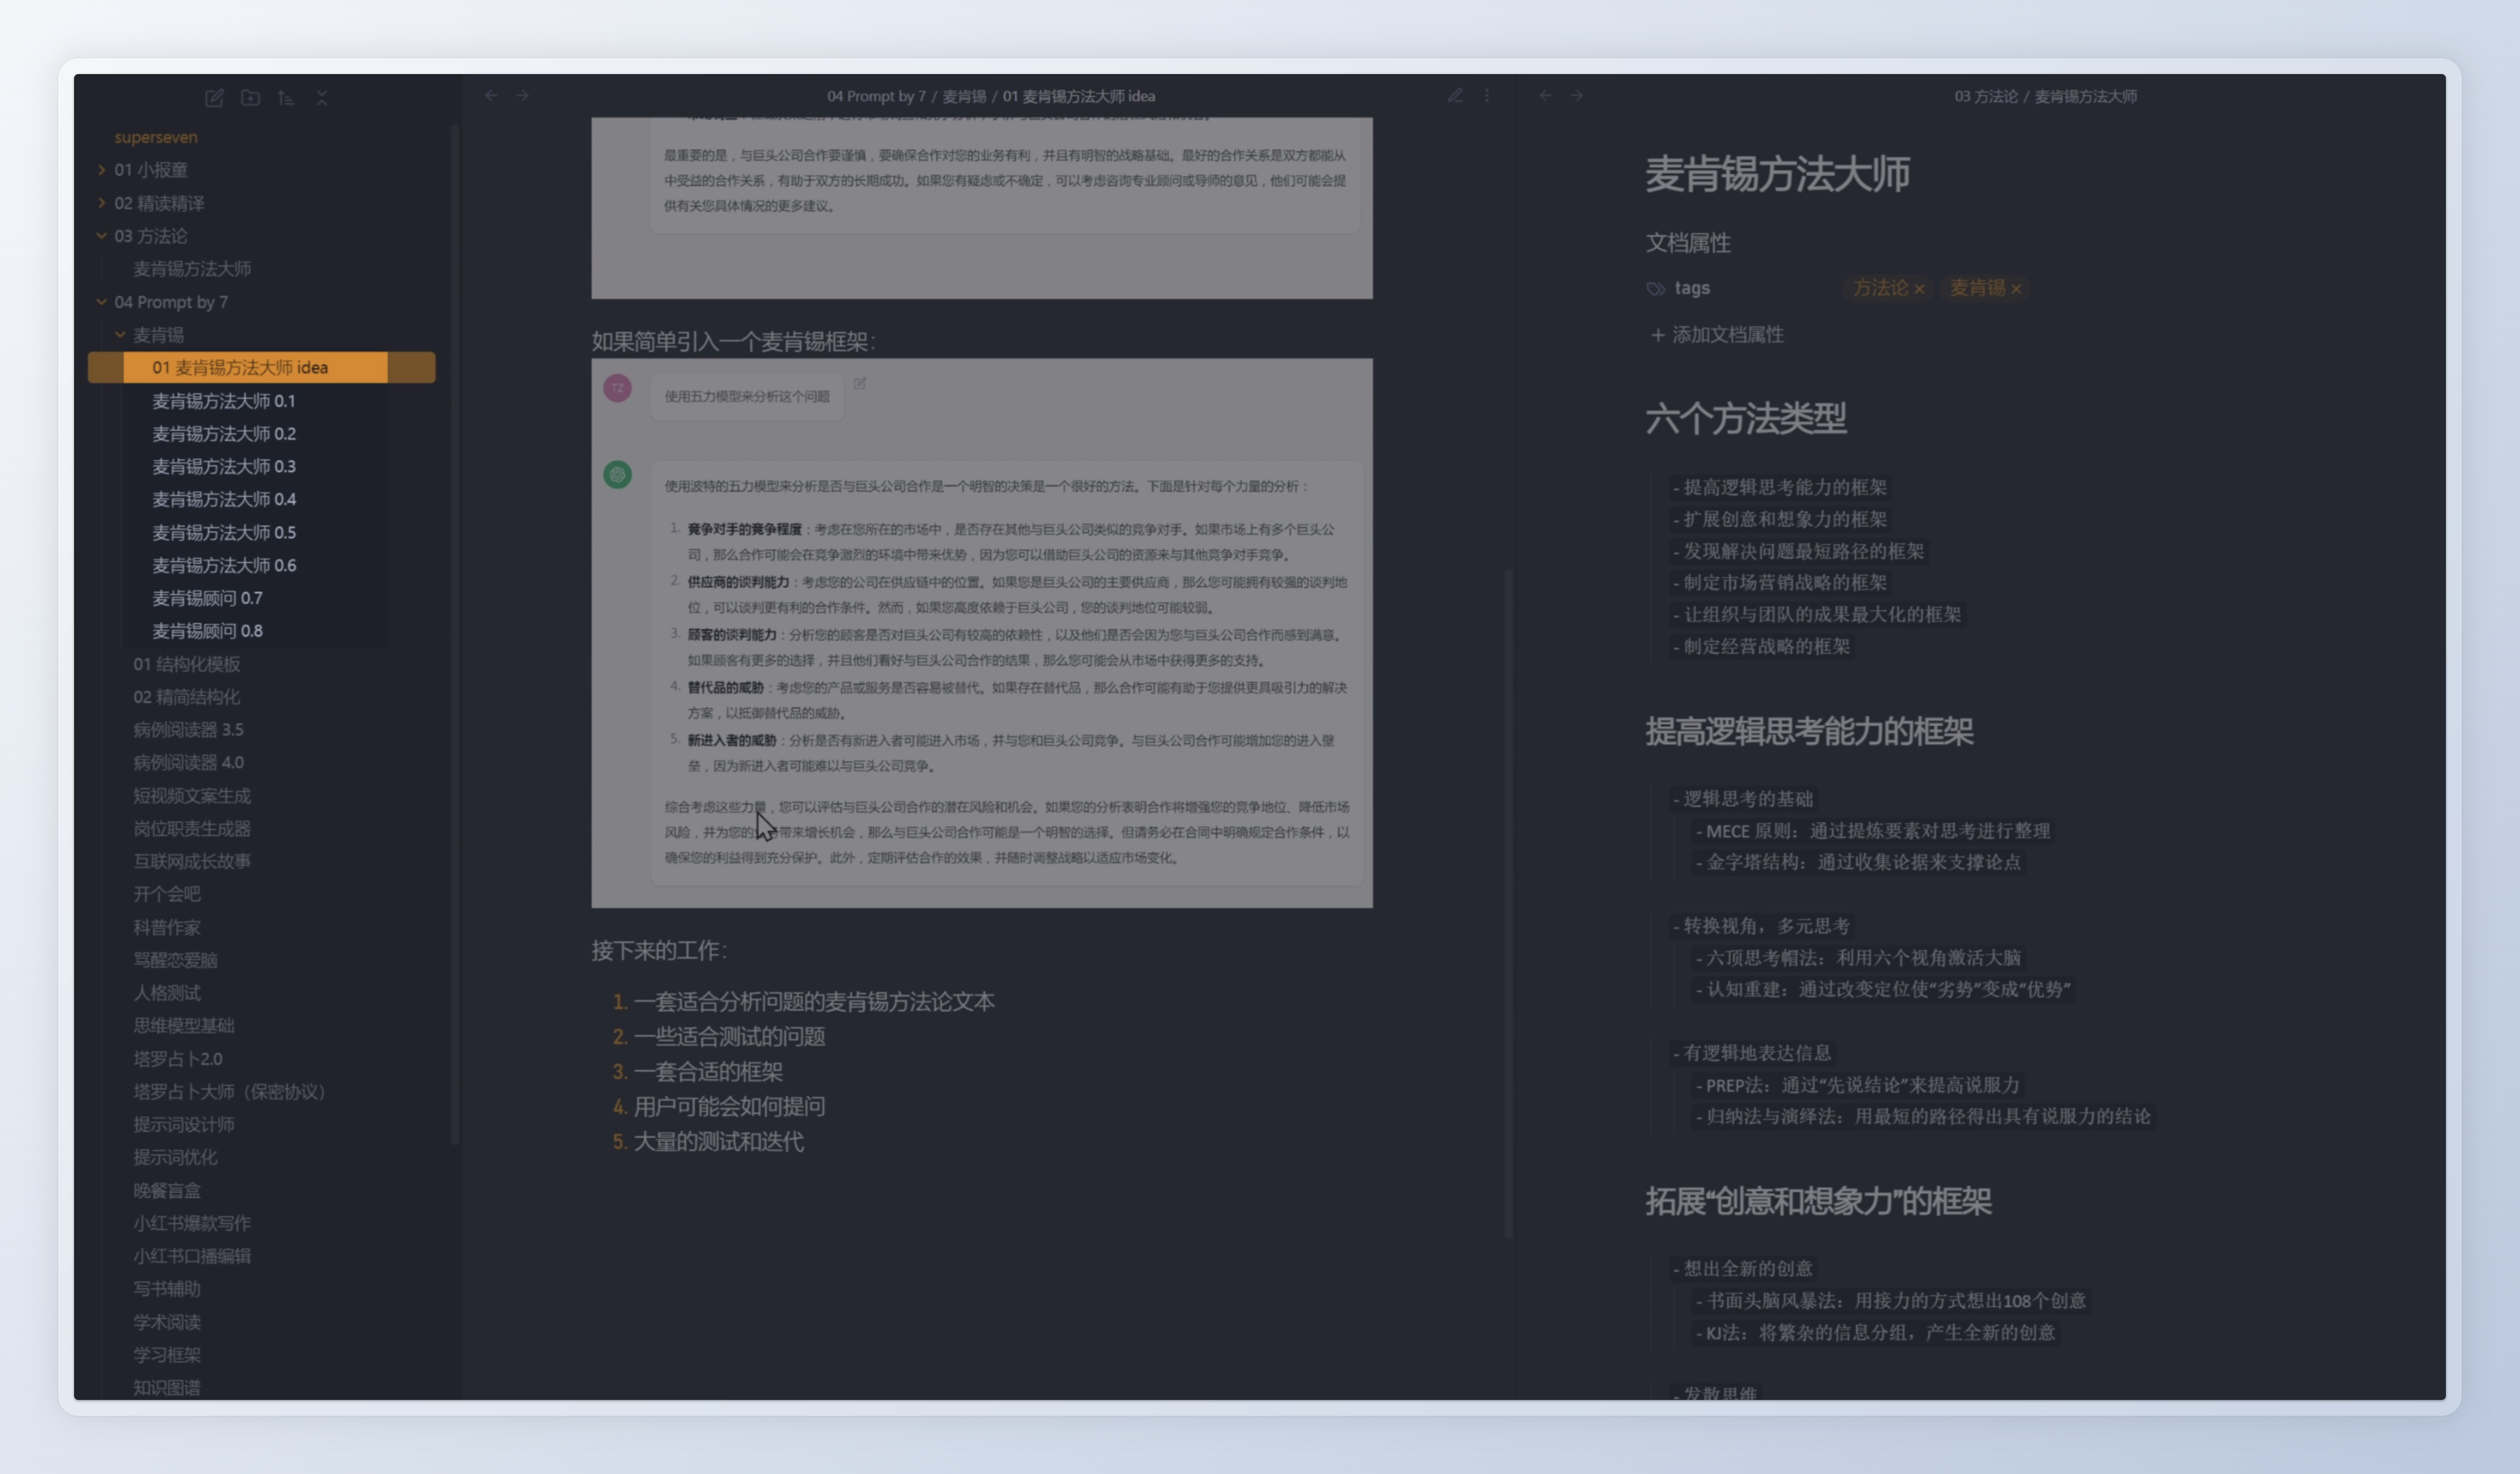Click the new folder icon in sidebar
This screenshot has height=1474, width=2520.
coord(250,97)
